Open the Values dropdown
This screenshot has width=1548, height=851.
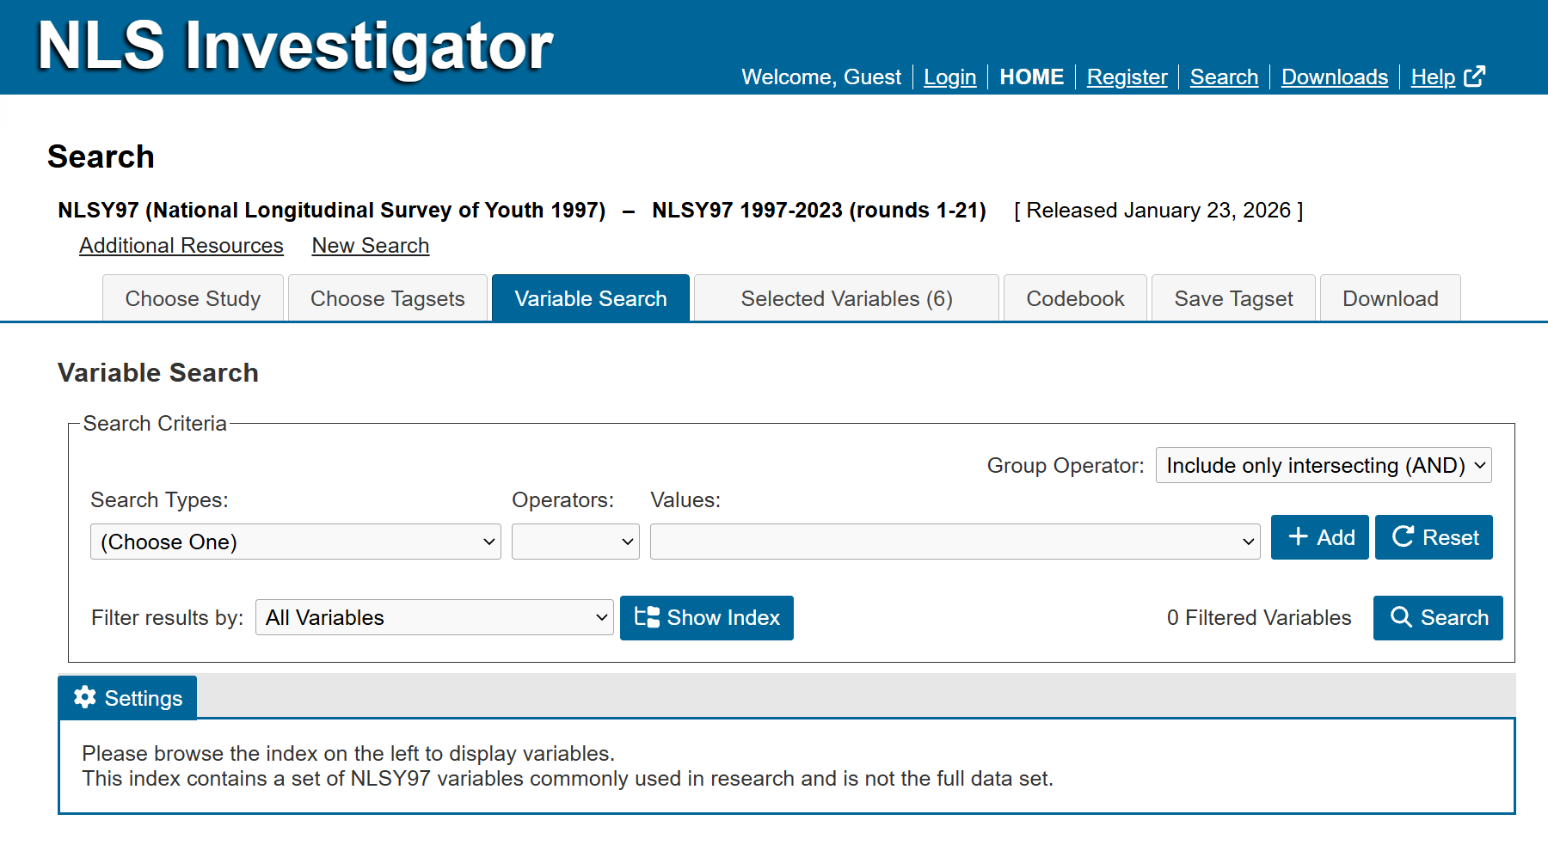(x=955, y=542)
